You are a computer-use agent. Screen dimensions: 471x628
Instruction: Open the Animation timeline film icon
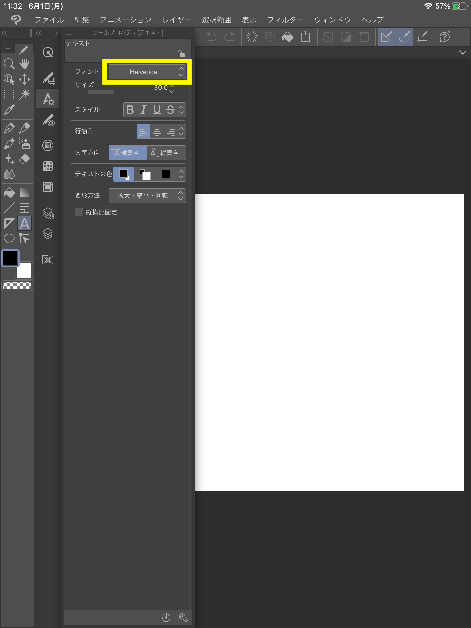pyautogui.click(x=48, y=187)
